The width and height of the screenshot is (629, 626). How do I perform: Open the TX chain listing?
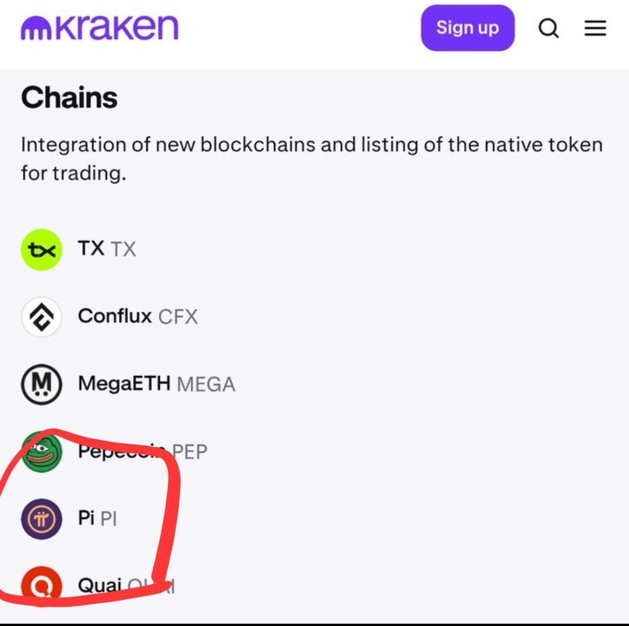pyautogui.click(x=91, y=249)
